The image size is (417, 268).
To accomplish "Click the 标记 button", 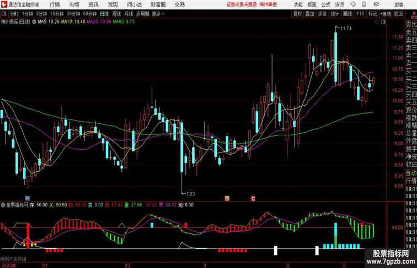I will (x=372, y=14).
